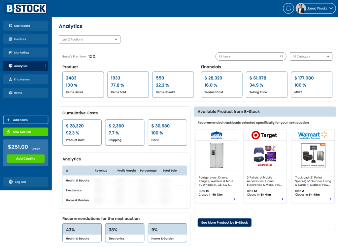Start a New Auction
Image resolution: width=338 pixels, height=251 pixels.
pyautogui.click(x=25, y=132)
